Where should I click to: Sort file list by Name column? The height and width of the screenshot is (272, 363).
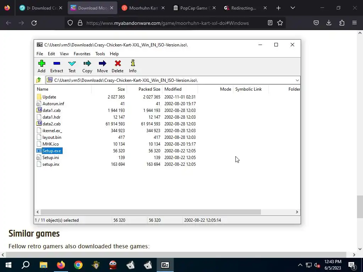click(63, 89)
